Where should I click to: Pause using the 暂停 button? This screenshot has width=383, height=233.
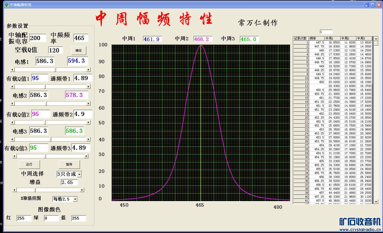click(x=69, y=164)
